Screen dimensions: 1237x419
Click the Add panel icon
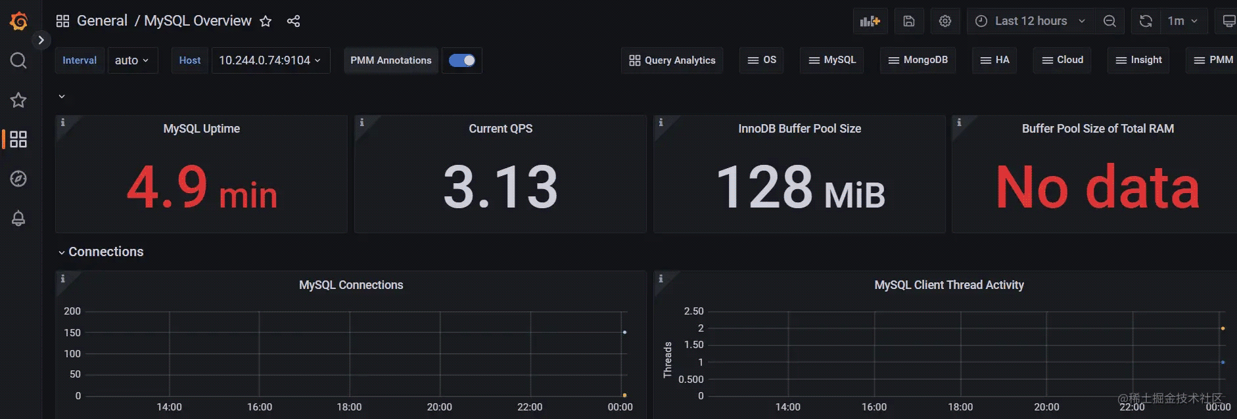coord(870,21)
